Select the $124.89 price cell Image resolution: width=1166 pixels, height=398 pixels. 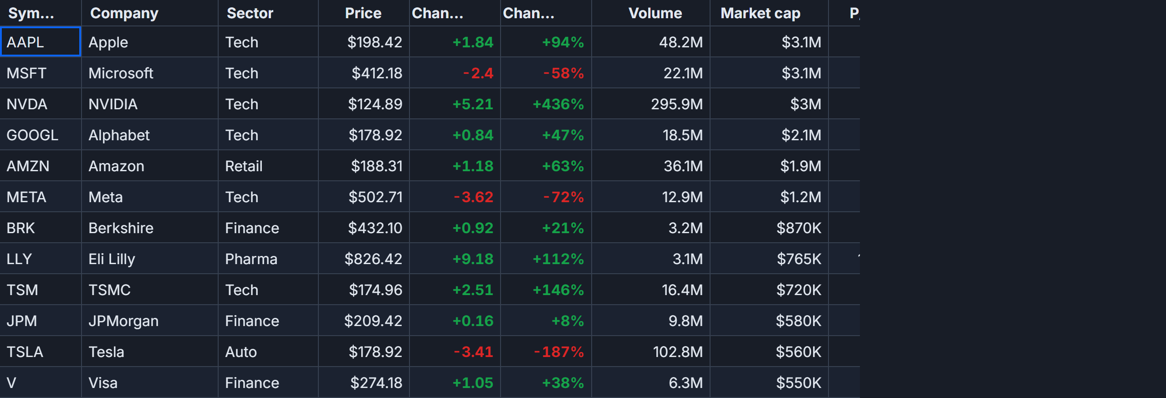pyautogui.click(x=364, y=104)
